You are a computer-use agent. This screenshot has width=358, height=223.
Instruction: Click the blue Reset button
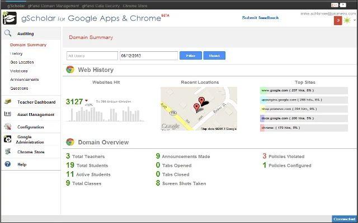[214, 56]
